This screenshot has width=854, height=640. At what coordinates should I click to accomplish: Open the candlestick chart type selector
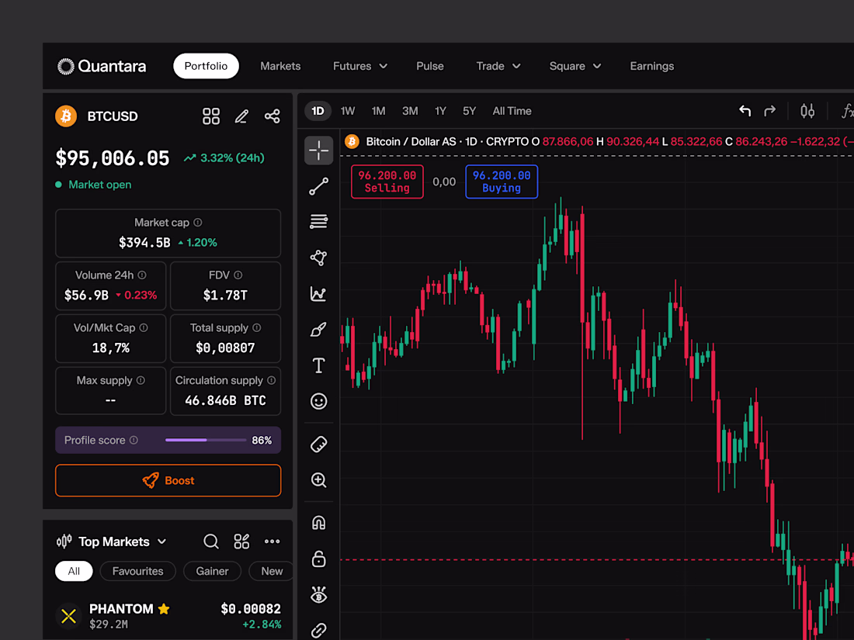click(x=807, y=111)
